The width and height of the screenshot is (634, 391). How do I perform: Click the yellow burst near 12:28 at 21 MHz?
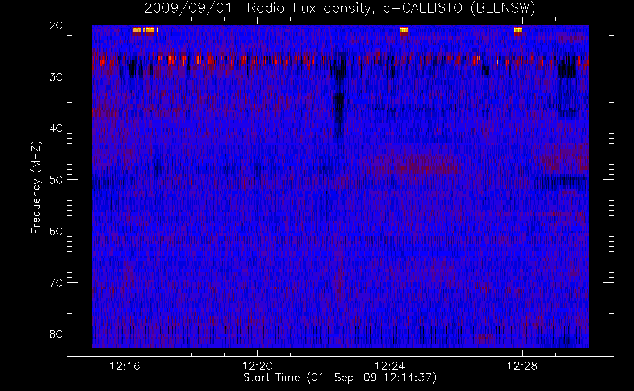pos(518,31)
